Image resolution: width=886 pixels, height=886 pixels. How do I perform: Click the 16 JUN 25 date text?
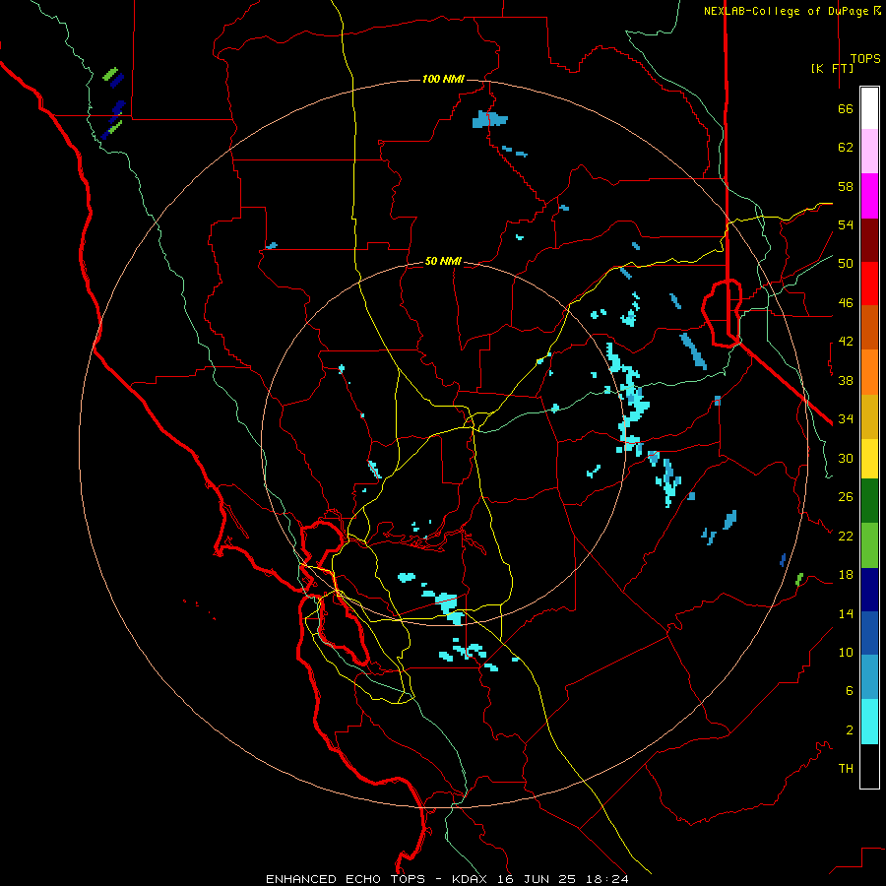click(x=538, y=879)
